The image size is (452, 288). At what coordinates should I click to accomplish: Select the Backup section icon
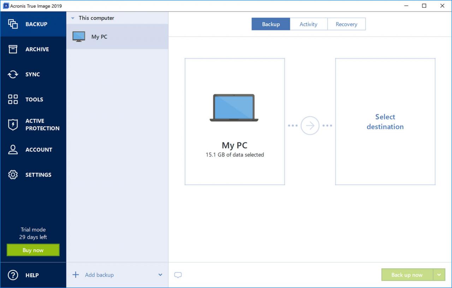pos(13,24)
